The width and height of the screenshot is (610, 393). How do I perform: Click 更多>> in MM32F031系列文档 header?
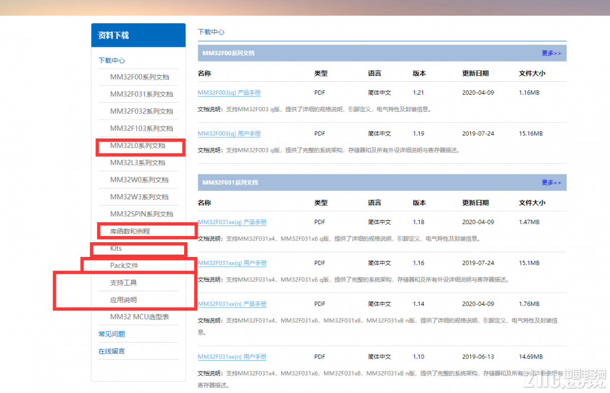[551, 182]
